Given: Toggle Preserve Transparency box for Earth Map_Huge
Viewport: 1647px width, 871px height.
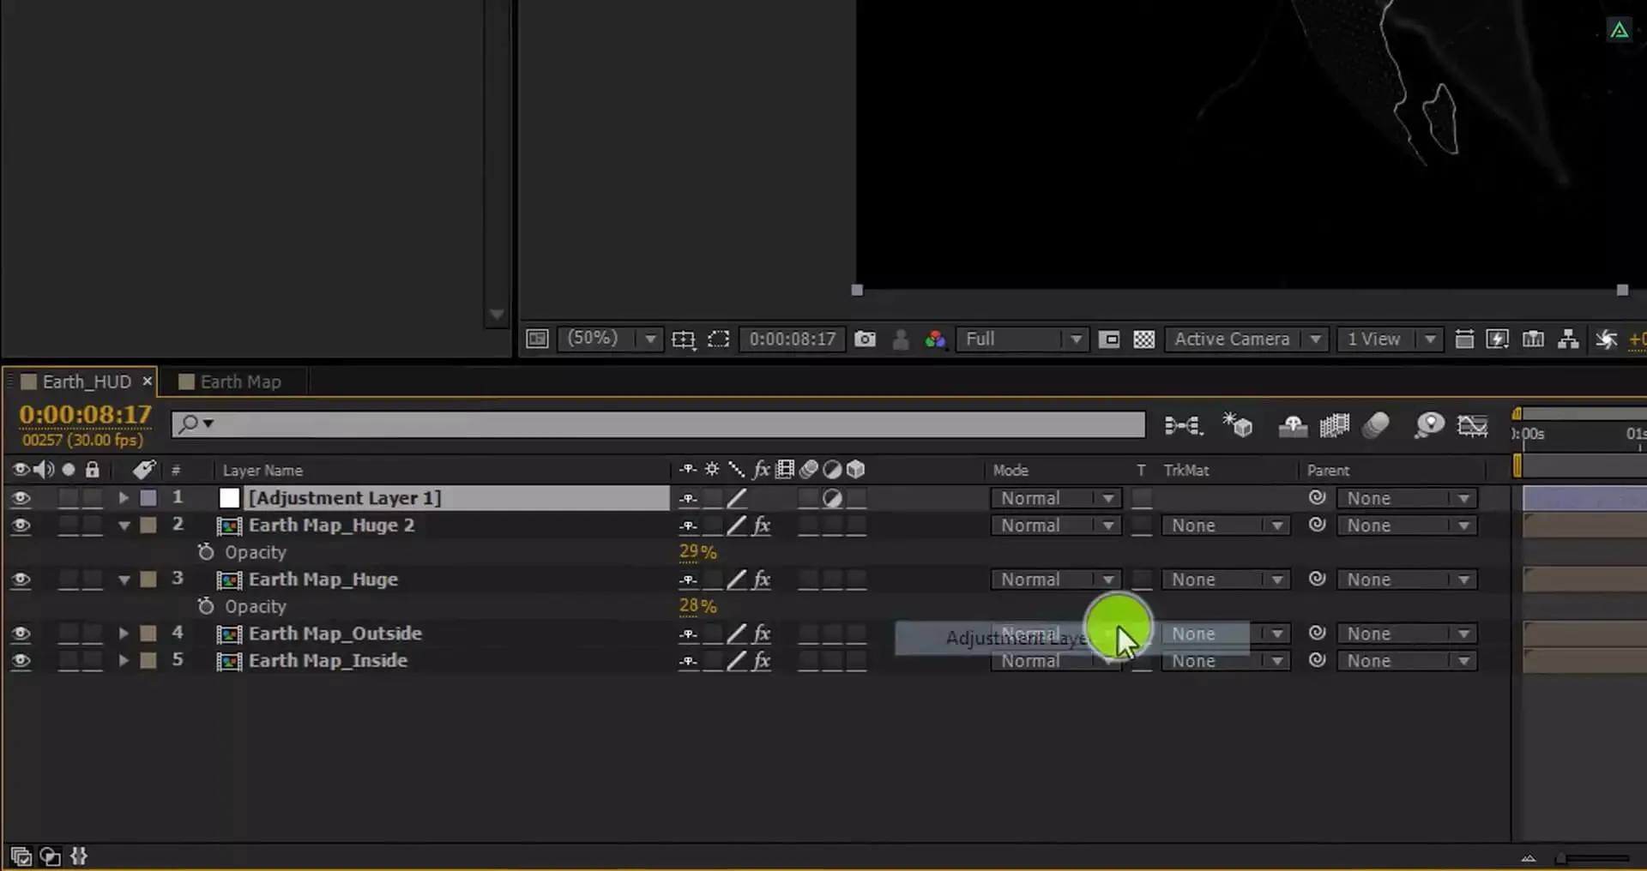Looking at the screenshot, I should tap(1142, 580).
